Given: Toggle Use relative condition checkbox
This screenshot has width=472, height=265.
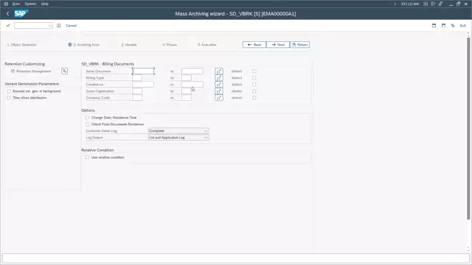Looking at the screenshot, I should 87,158.
